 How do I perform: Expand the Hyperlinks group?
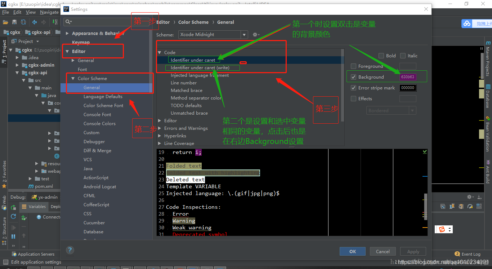(x=160, y=136)
